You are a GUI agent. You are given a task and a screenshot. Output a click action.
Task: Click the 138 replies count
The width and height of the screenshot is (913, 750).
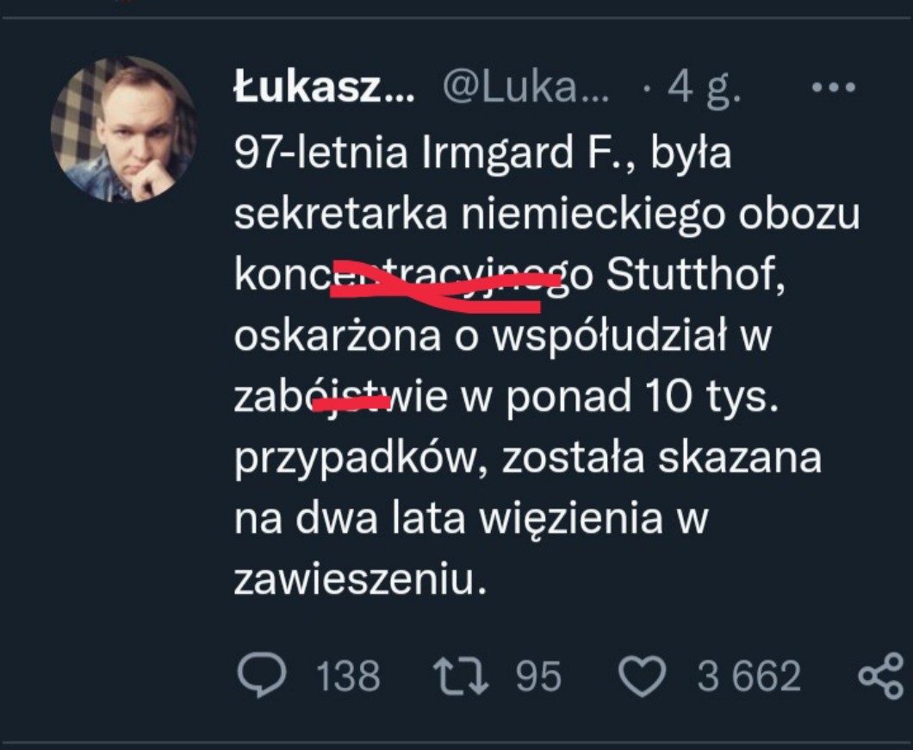(348, 676)
